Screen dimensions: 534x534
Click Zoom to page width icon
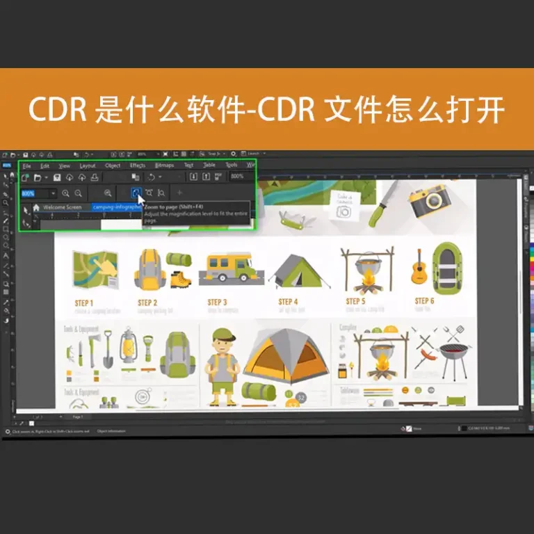point(149,193)
